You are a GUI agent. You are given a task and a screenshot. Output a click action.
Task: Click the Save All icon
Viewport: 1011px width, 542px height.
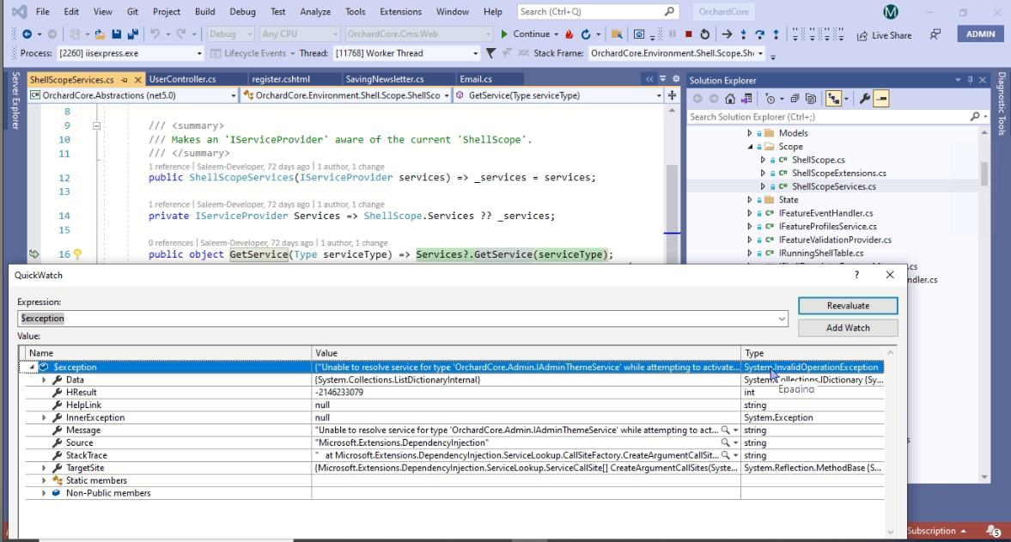(x=133, y=34)
